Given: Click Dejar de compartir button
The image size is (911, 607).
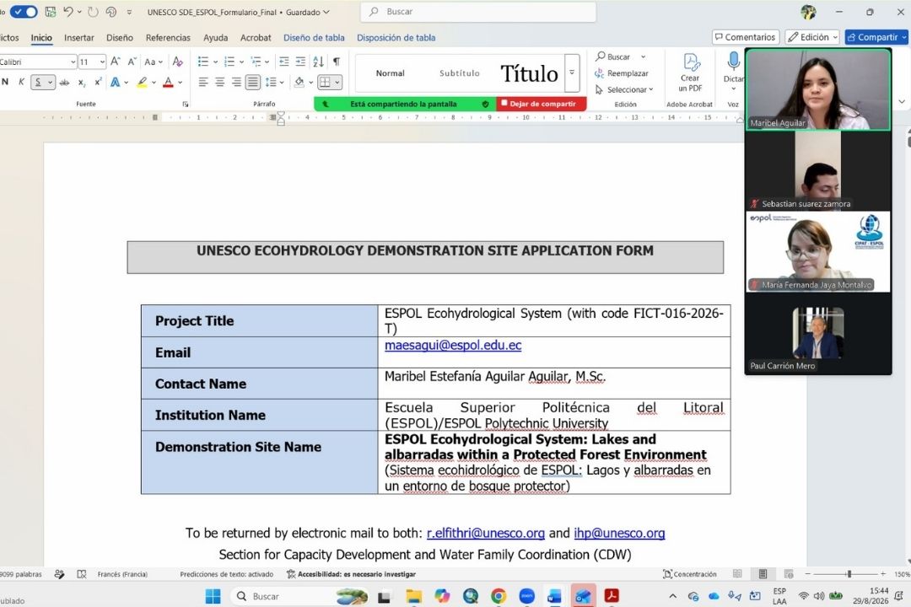Looking at the screenshot, I should pos(541,104).
